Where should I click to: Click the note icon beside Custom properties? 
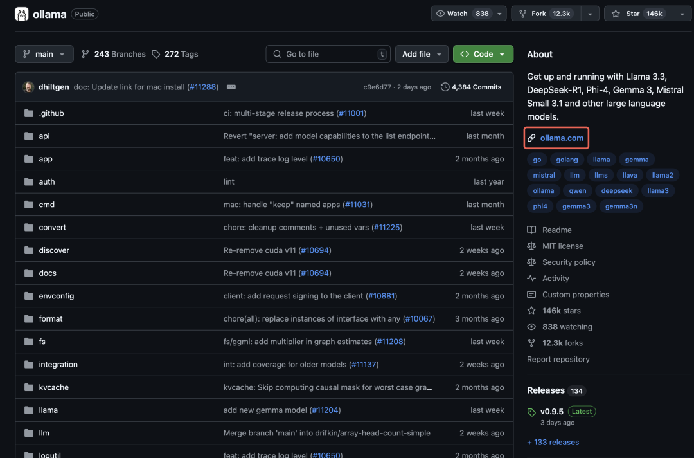(x=531, y=295)
